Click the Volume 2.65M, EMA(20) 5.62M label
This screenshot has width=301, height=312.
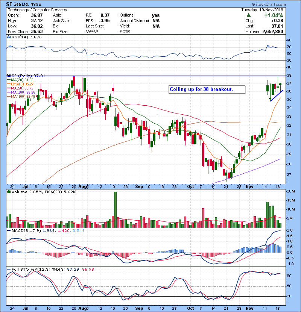point(44,192)
